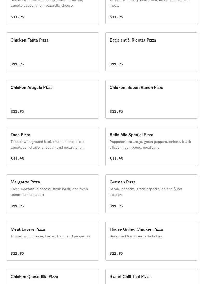204x284 pixels.
Task: Select the Meat Lovers Pizza card
Action: (x=52, y=241)
